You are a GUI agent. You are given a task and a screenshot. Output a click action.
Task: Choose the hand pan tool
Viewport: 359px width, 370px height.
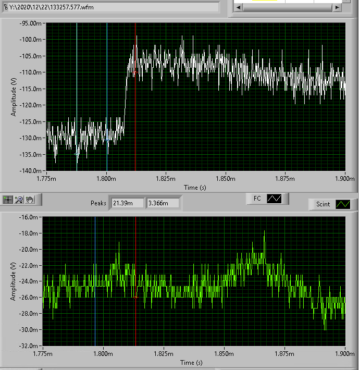pos(30,199)
